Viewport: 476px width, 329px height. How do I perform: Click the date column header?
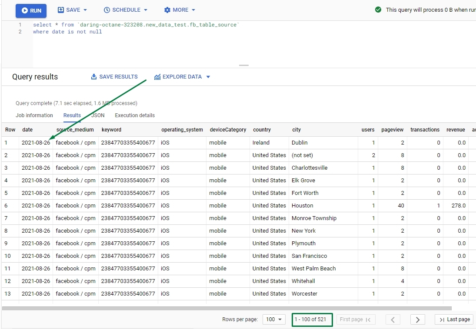pos(27,129)
